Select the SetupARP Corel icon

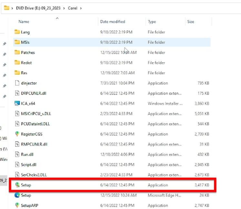pyautogui.click(x=17, y=205)
